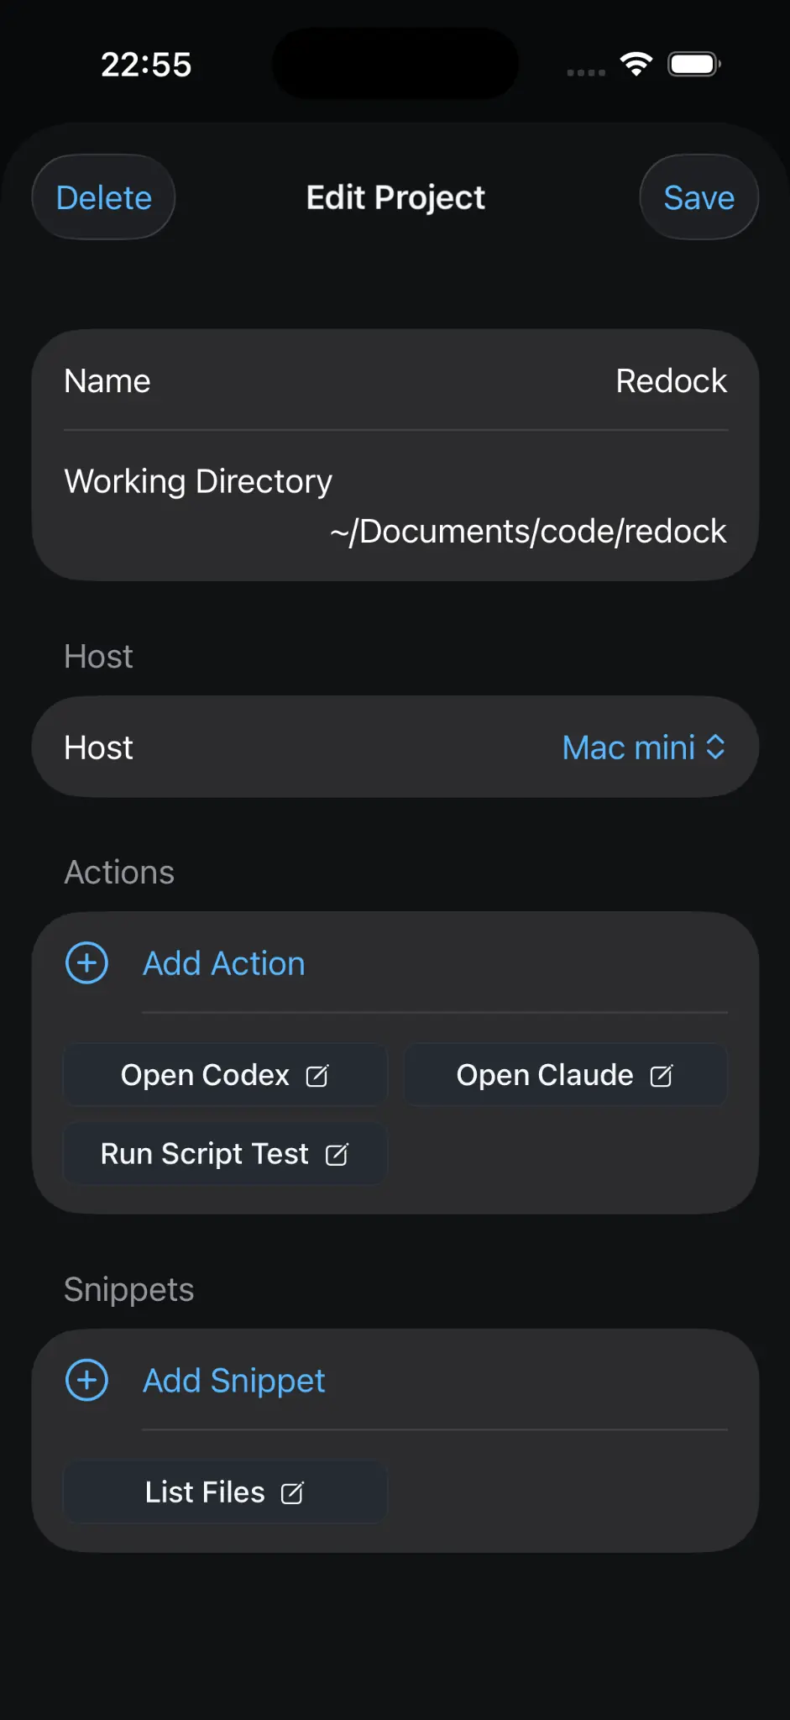Tap the Add Snippet label
Viewport: 790px width, 1720px height.
pos(234,1381)
